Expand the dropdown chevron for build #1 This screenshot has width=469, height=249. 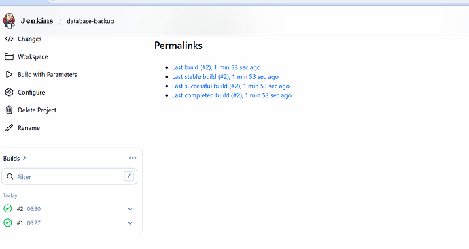(x=130, y=222)
